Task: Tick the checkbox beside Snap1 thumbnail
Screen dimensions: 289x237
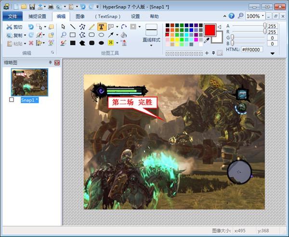Action: tap(12, 100)
